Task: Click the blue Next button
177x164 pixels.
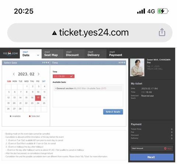Action: 152,157
